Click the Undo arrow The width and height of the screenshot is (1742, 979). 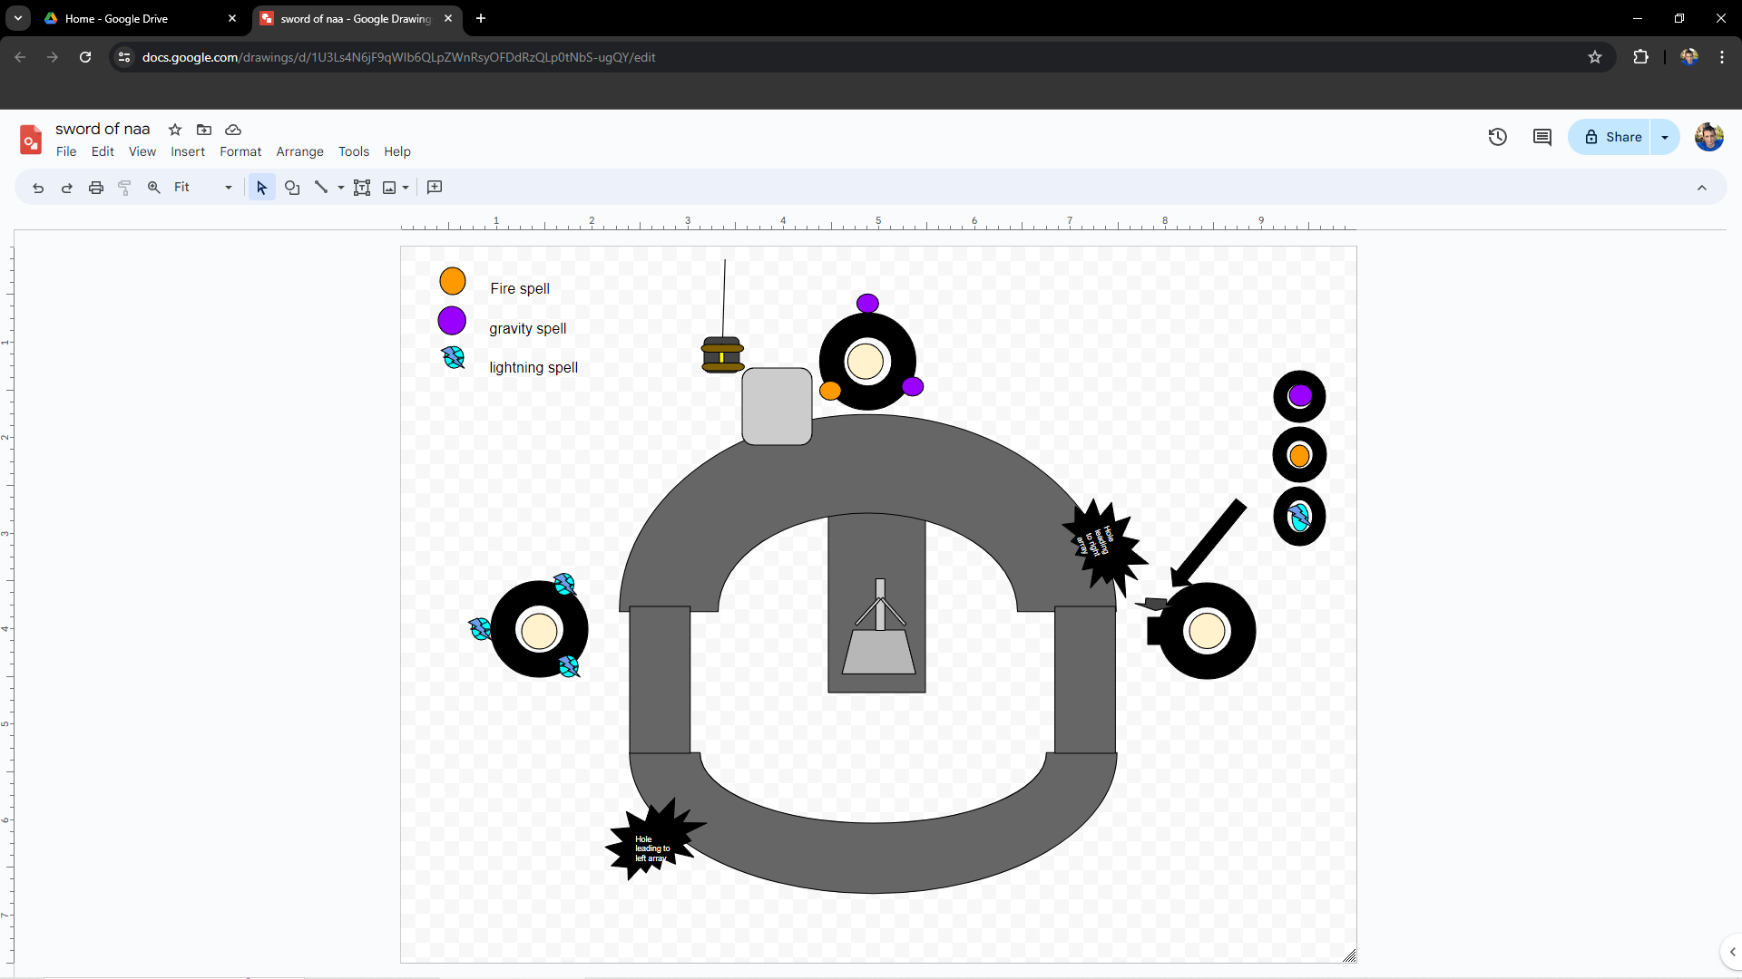tap(38, 188)
